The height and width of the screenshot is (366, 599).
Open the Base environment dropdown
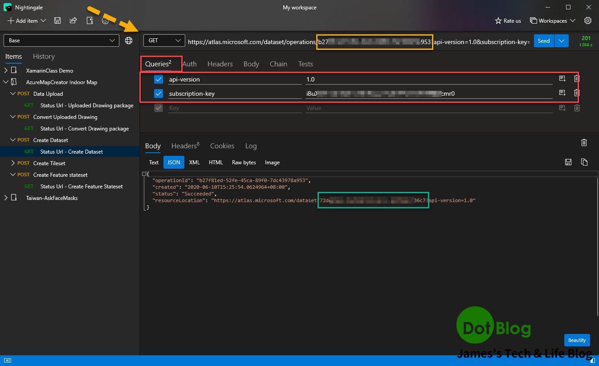61,41
